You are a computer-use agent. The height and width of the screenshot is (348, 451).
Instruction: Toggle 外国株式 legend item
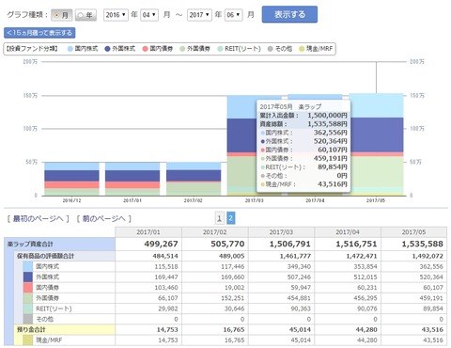(x=120, y=49)
